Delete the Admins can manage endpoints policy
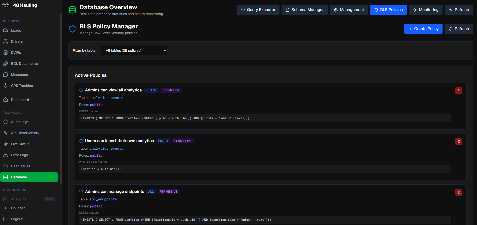 tap(459, 192)
